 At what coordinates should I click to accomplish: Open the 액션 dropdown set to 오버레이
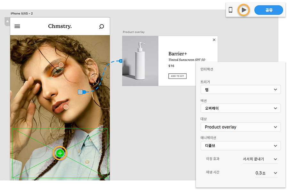(x=240, y=108)
